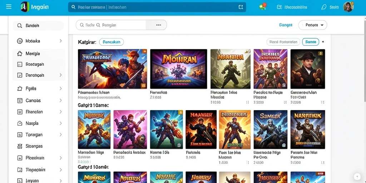This screenshot has width=366, height=183.
Task: Click the Naupla sidebar icon
Action: pyautogui.click(x=20, y=123)
